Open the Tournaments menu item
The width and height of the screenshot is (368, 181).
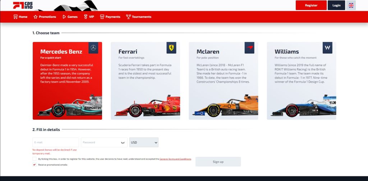coord(139,17)
